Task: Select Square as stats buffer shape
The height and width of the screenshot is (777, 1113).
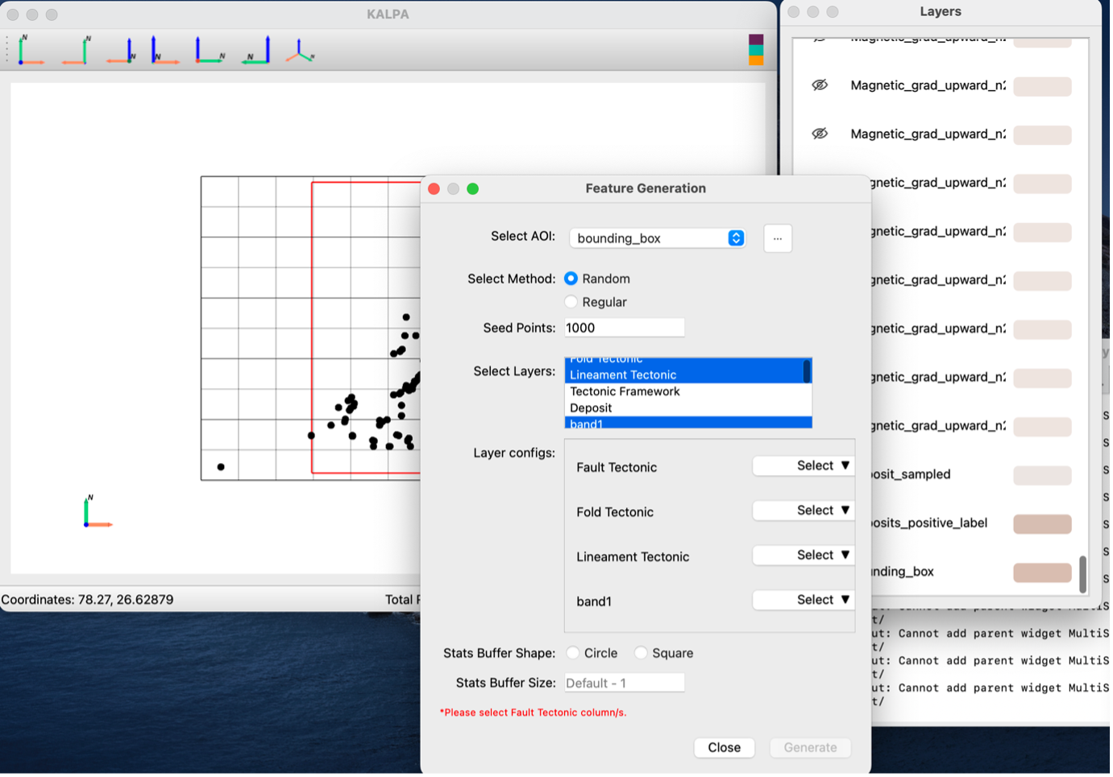Action: tap(641, 653)
